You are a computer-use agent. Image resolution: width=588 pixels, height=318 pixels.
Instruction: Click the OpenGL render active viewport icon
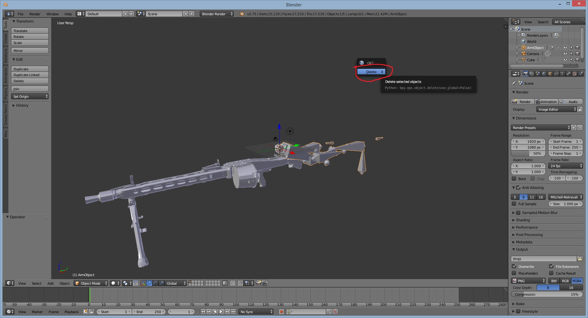click(259, 283)
